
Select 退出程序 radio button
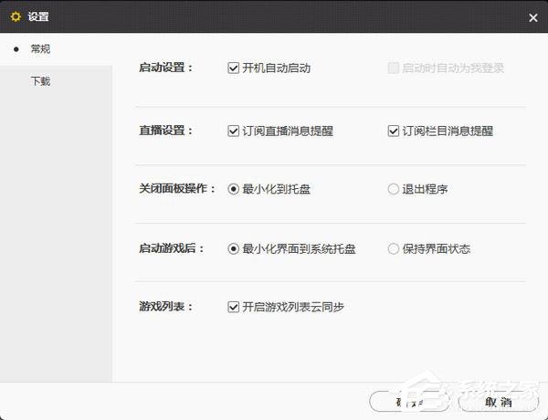393,189
